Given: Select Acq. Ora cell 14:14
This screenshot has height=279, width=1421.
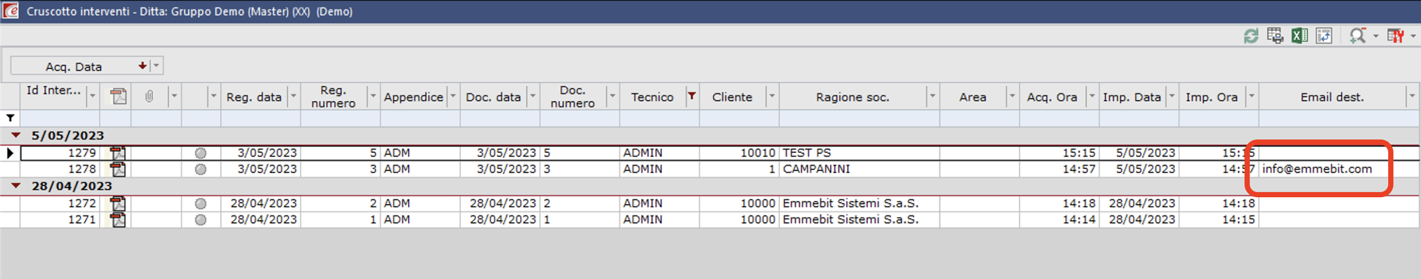Looking at the screenshot, I should [x=1059, y=220].
